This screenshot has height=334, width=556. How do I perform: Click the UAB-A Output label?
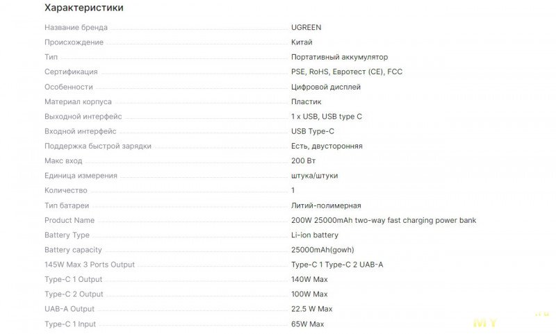tap(69, 309)
